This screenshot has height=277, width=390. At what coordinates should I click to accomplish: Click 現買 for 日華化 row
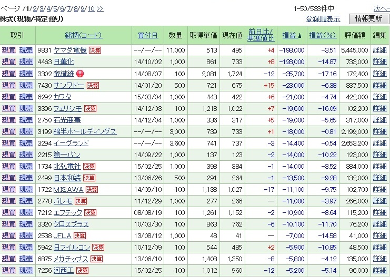9,61
